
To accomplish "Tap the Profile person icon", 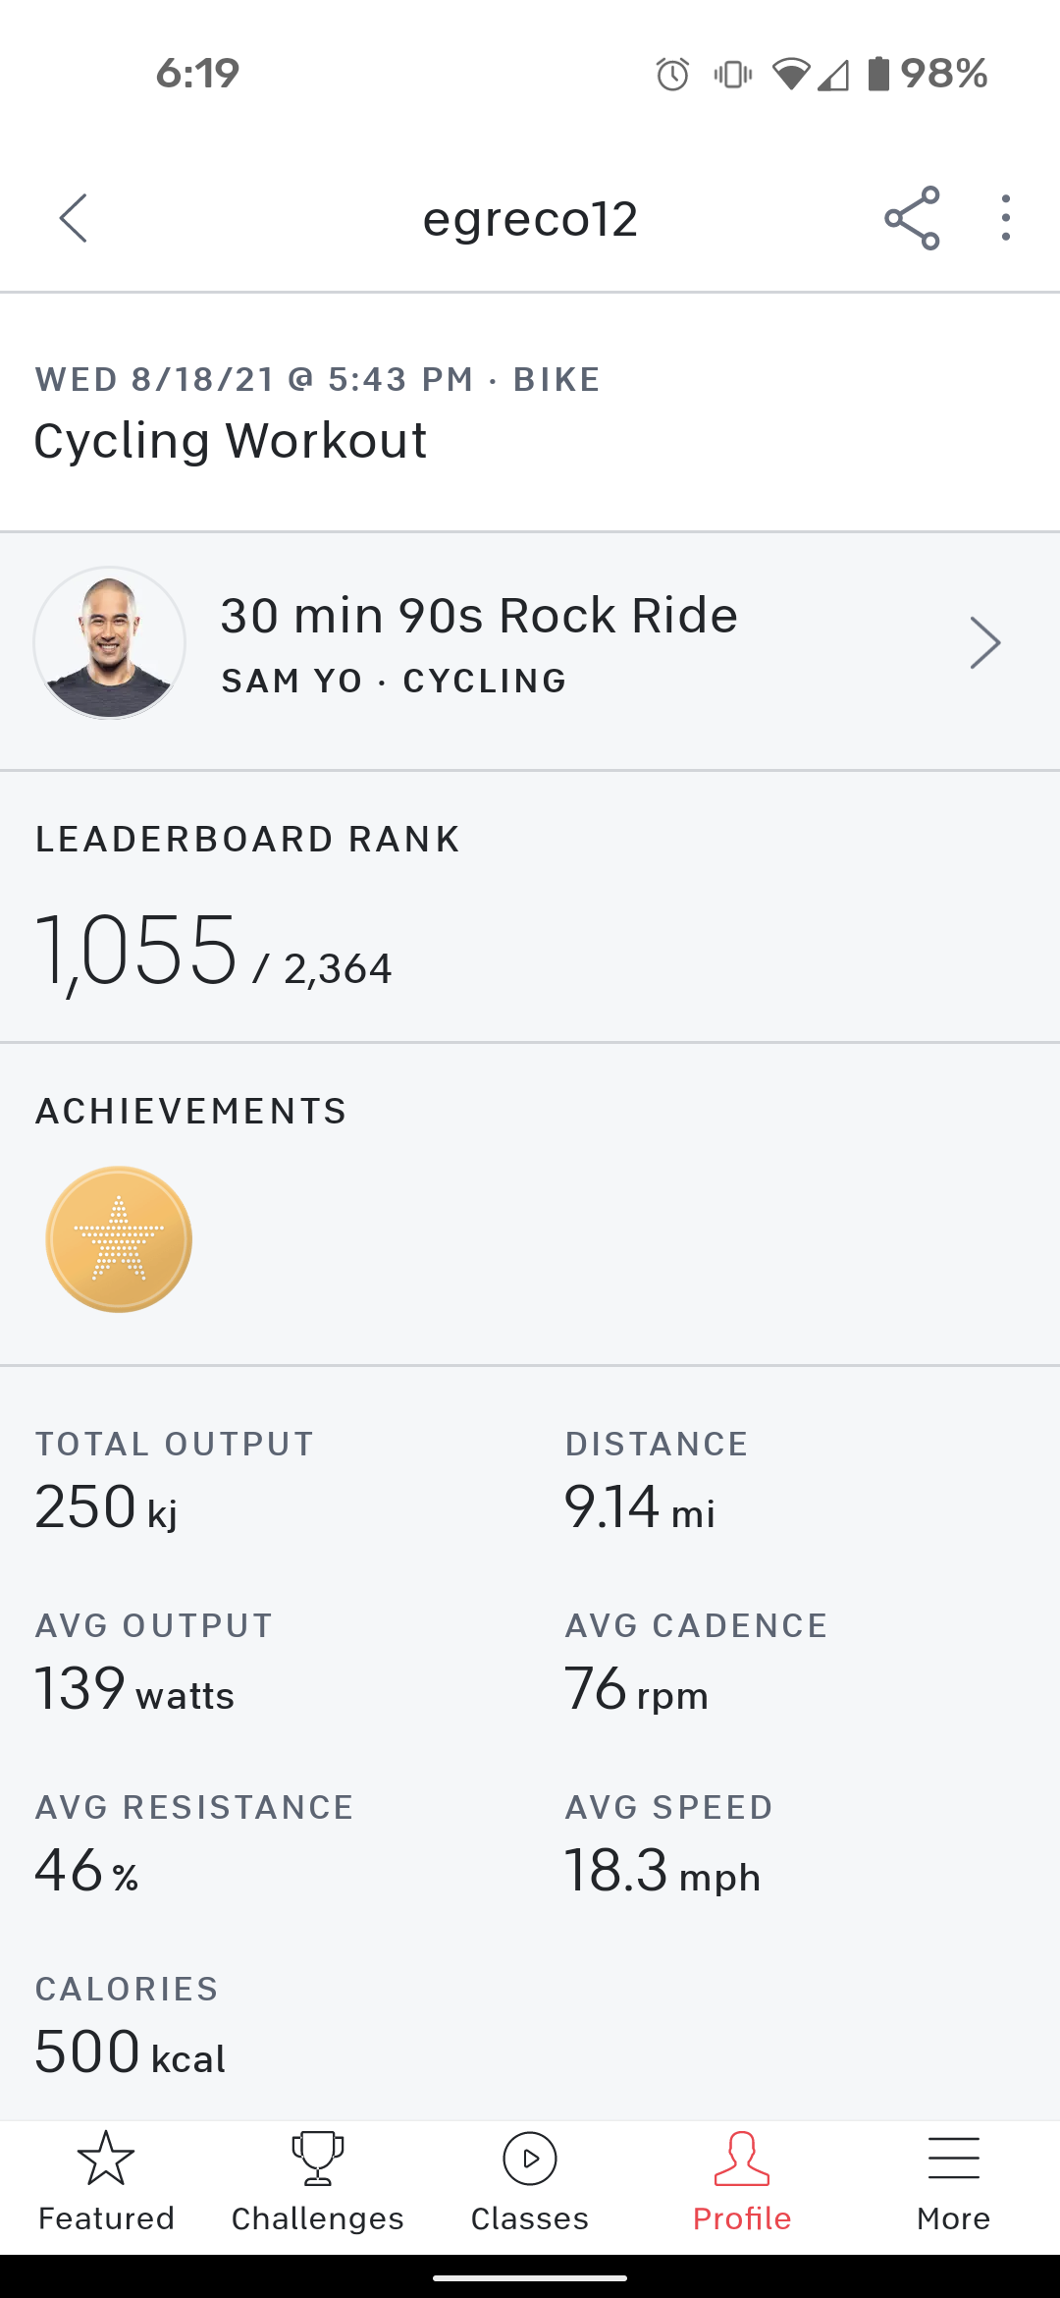I will (742, 2159).
